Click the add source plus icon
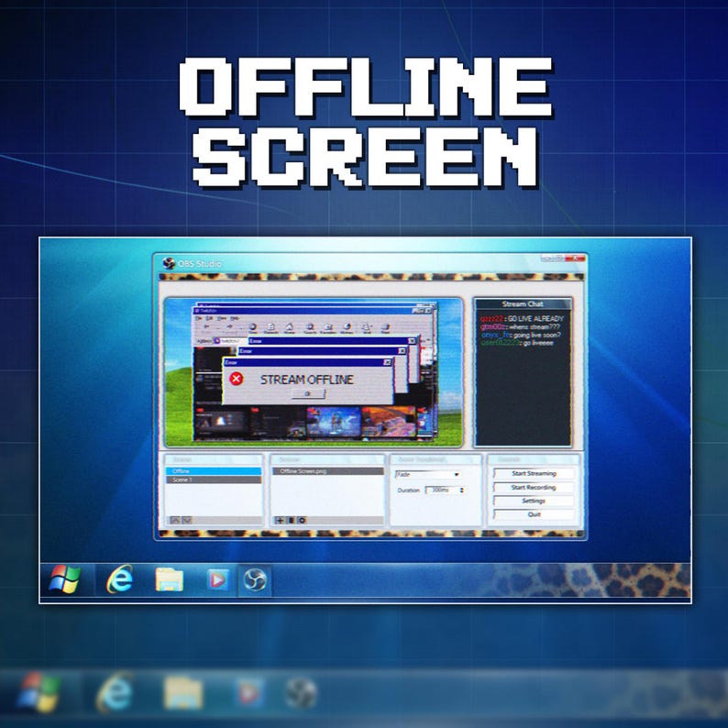This screenshot has height=728, width=728. click(280, 521)
